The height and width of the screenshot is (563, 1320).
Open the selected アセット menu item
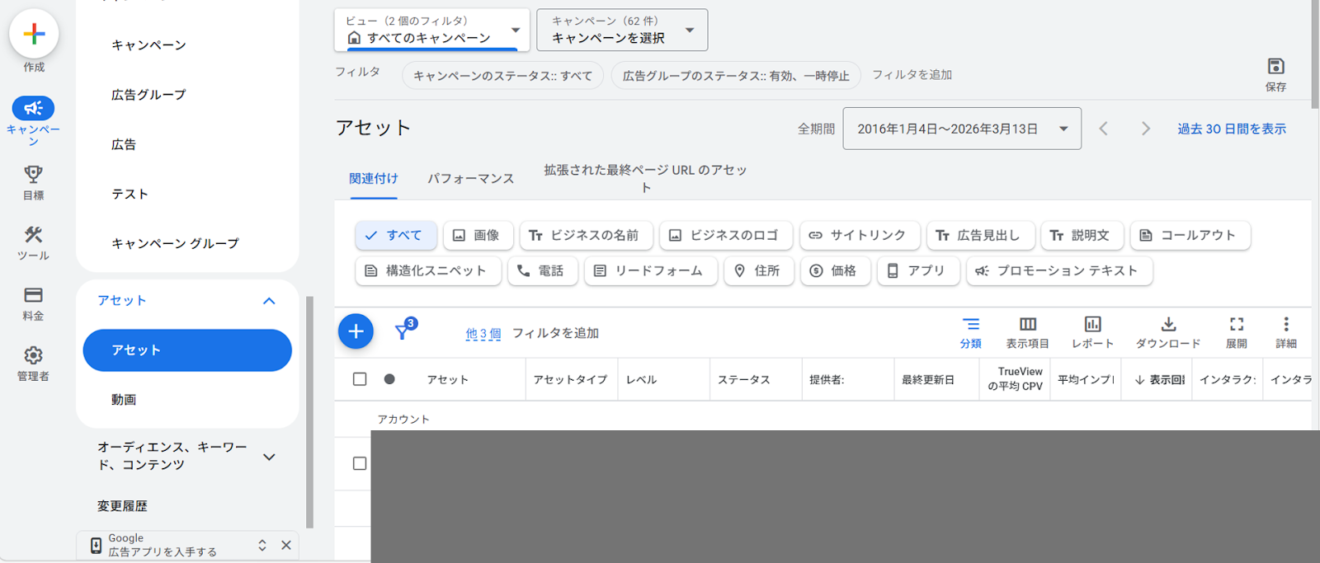tap(187, 350)
